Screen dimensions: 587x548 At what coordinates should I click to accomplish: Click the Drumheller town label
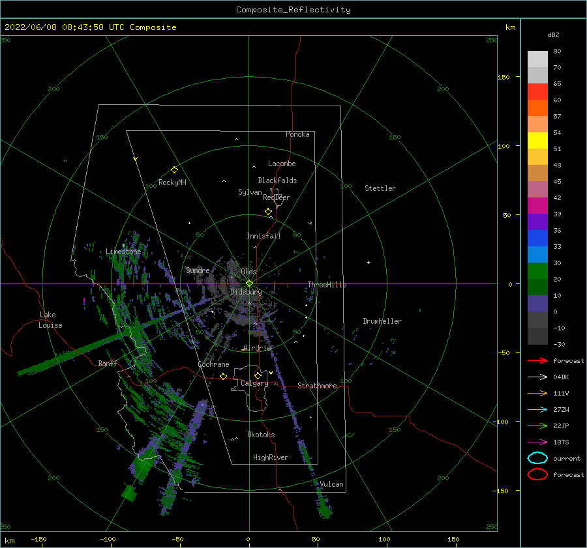tap(382, 321)
